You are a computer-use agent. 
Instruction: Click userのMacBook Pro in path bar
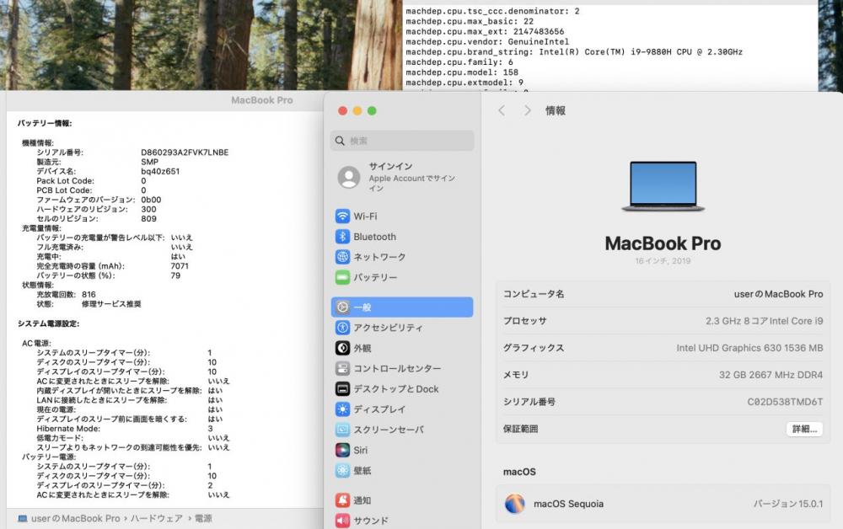click(75, 519)
